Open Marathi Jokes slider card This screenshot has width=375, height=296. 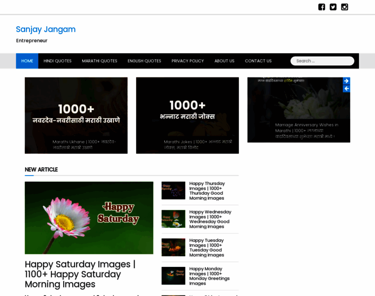pos(187,115)
